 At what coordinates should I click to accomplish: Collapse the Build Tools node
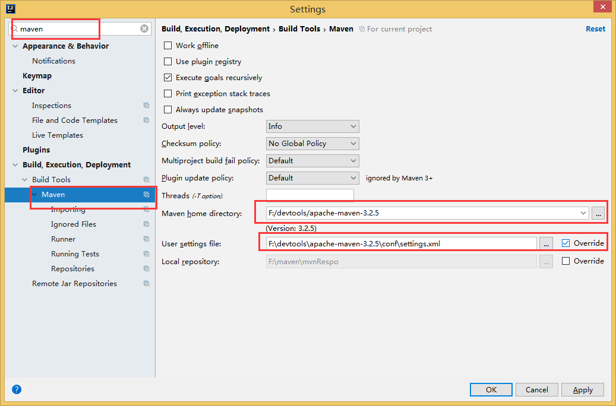coord(25,180)
